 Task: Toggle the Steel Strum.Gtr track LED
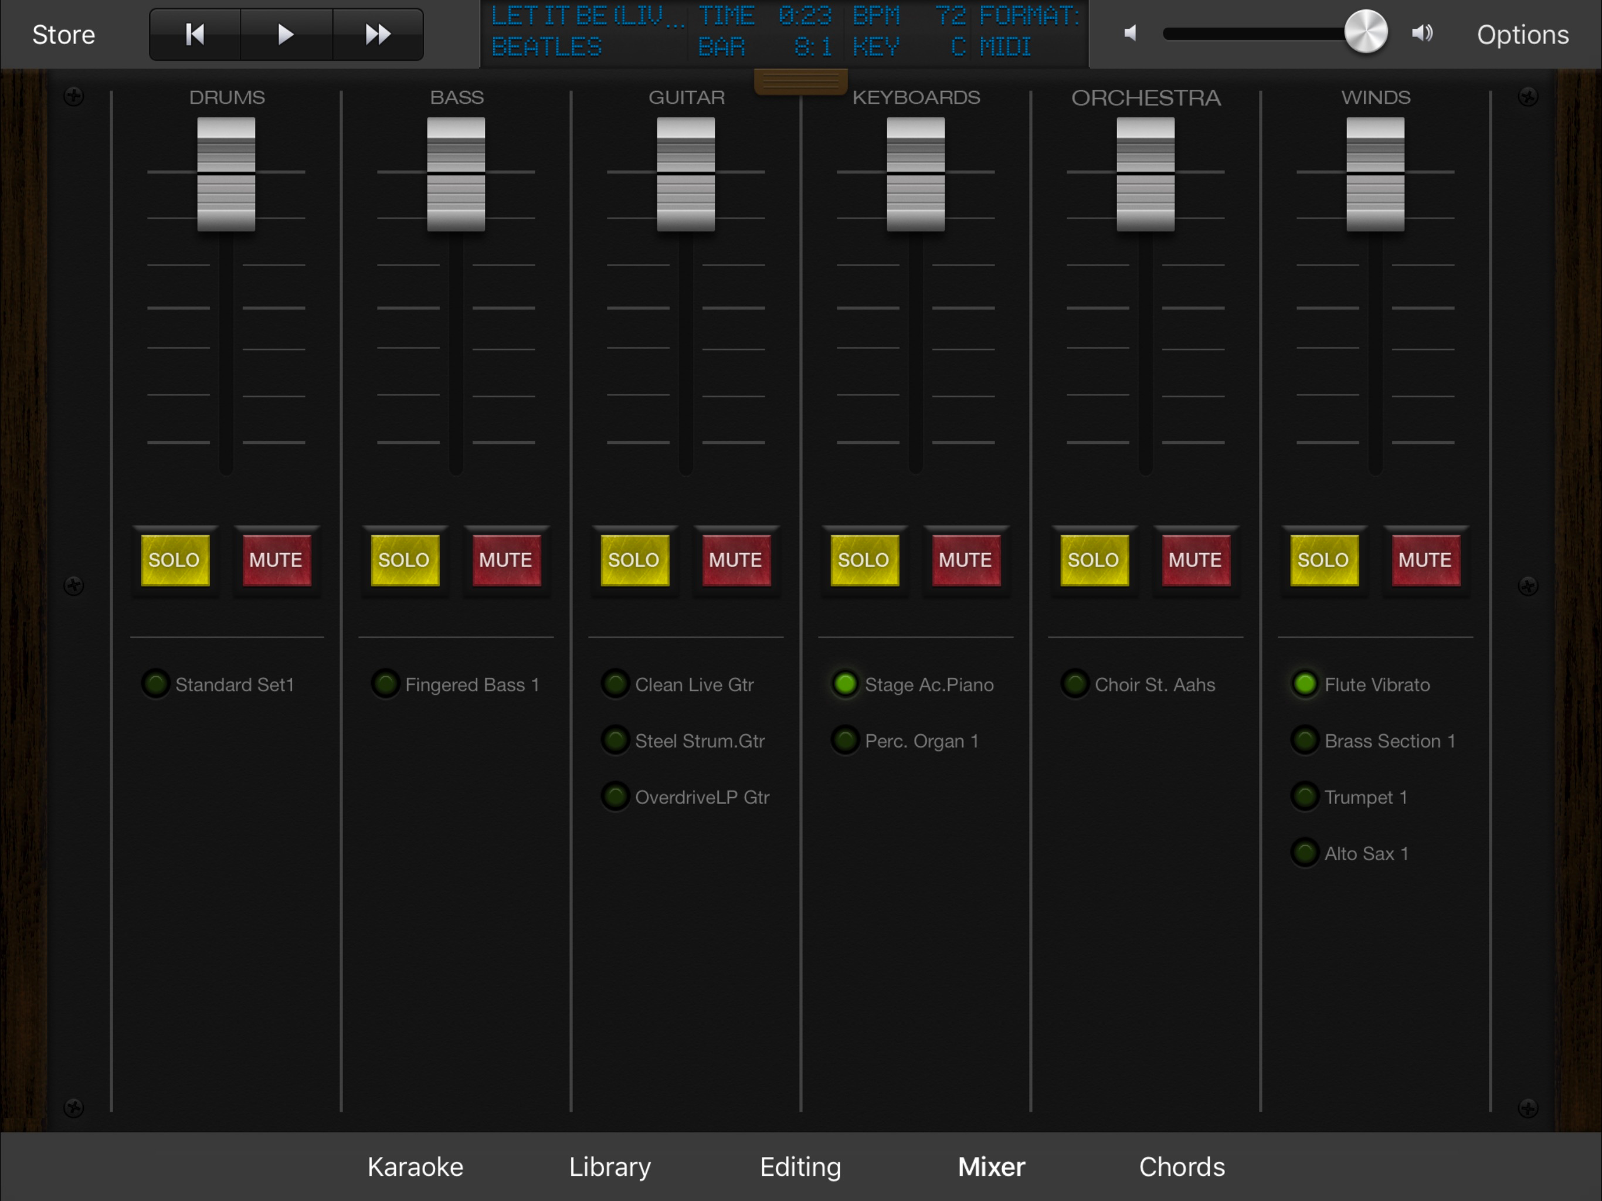tap(616, 740)
